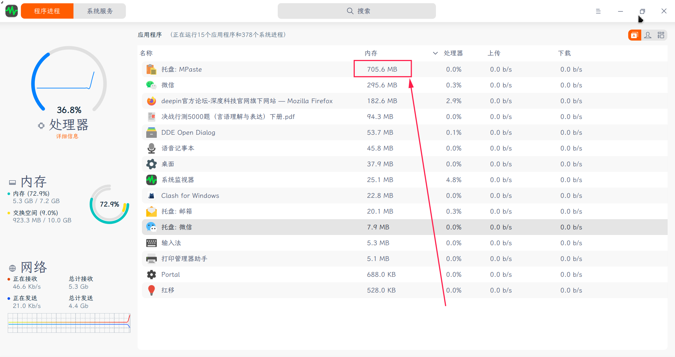The width and height of the screenshot is (675, 357).
Task: Click the 红移 red bulb icon
Action: (x=152, y=290)
